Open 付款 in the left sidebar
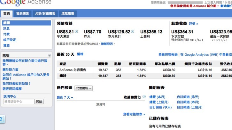Screen dimensions: 232x130 (x=6, y=34)
